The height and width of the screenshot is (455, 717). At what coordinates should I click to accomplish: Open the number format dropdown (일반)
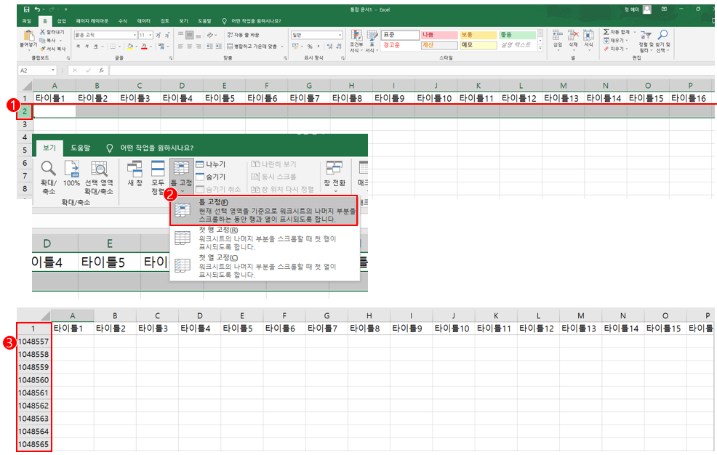point(340,35)
